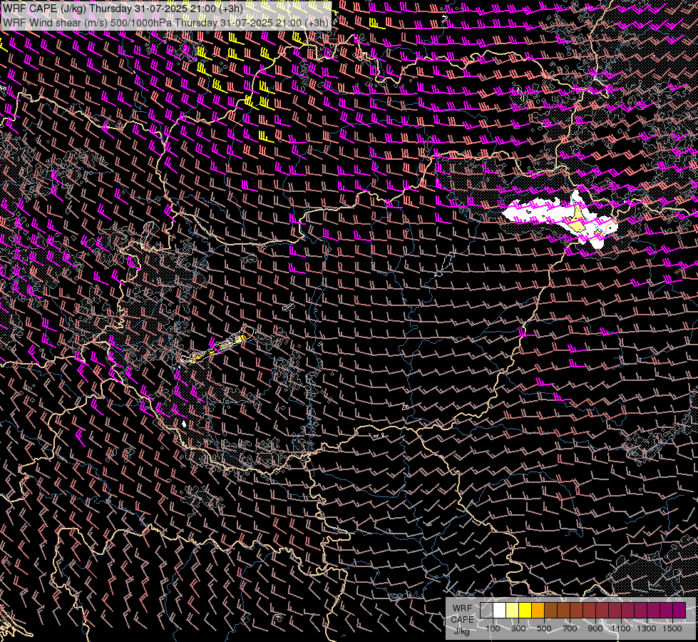Select the transparent gray below-100 legend swatch
This screenshot has height=642, width=698.
tap(486, 611)
